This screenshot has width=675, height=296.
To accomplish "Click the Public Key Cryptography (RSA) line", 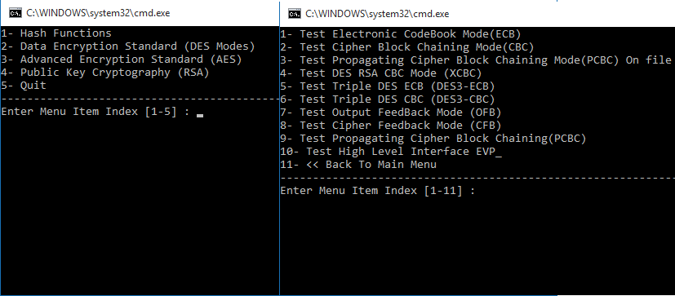I will coord(105,73).
